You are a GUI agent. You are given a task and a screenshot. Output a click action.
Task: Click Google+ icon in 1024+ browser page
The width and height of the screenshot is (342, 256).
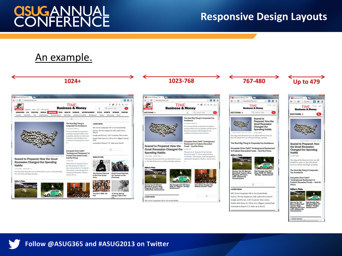[117, 105]
